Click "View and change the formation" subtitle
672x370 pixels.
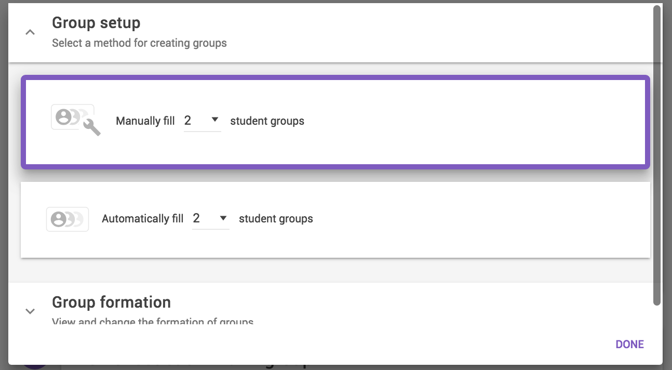point(153,322)
